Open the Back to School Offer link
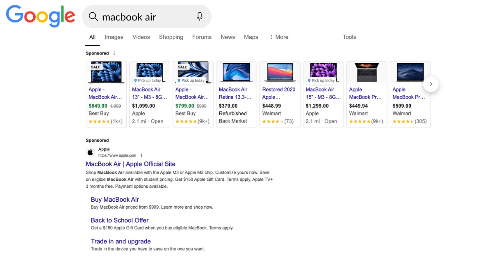 pyautogui.click(x=119, y=220)
